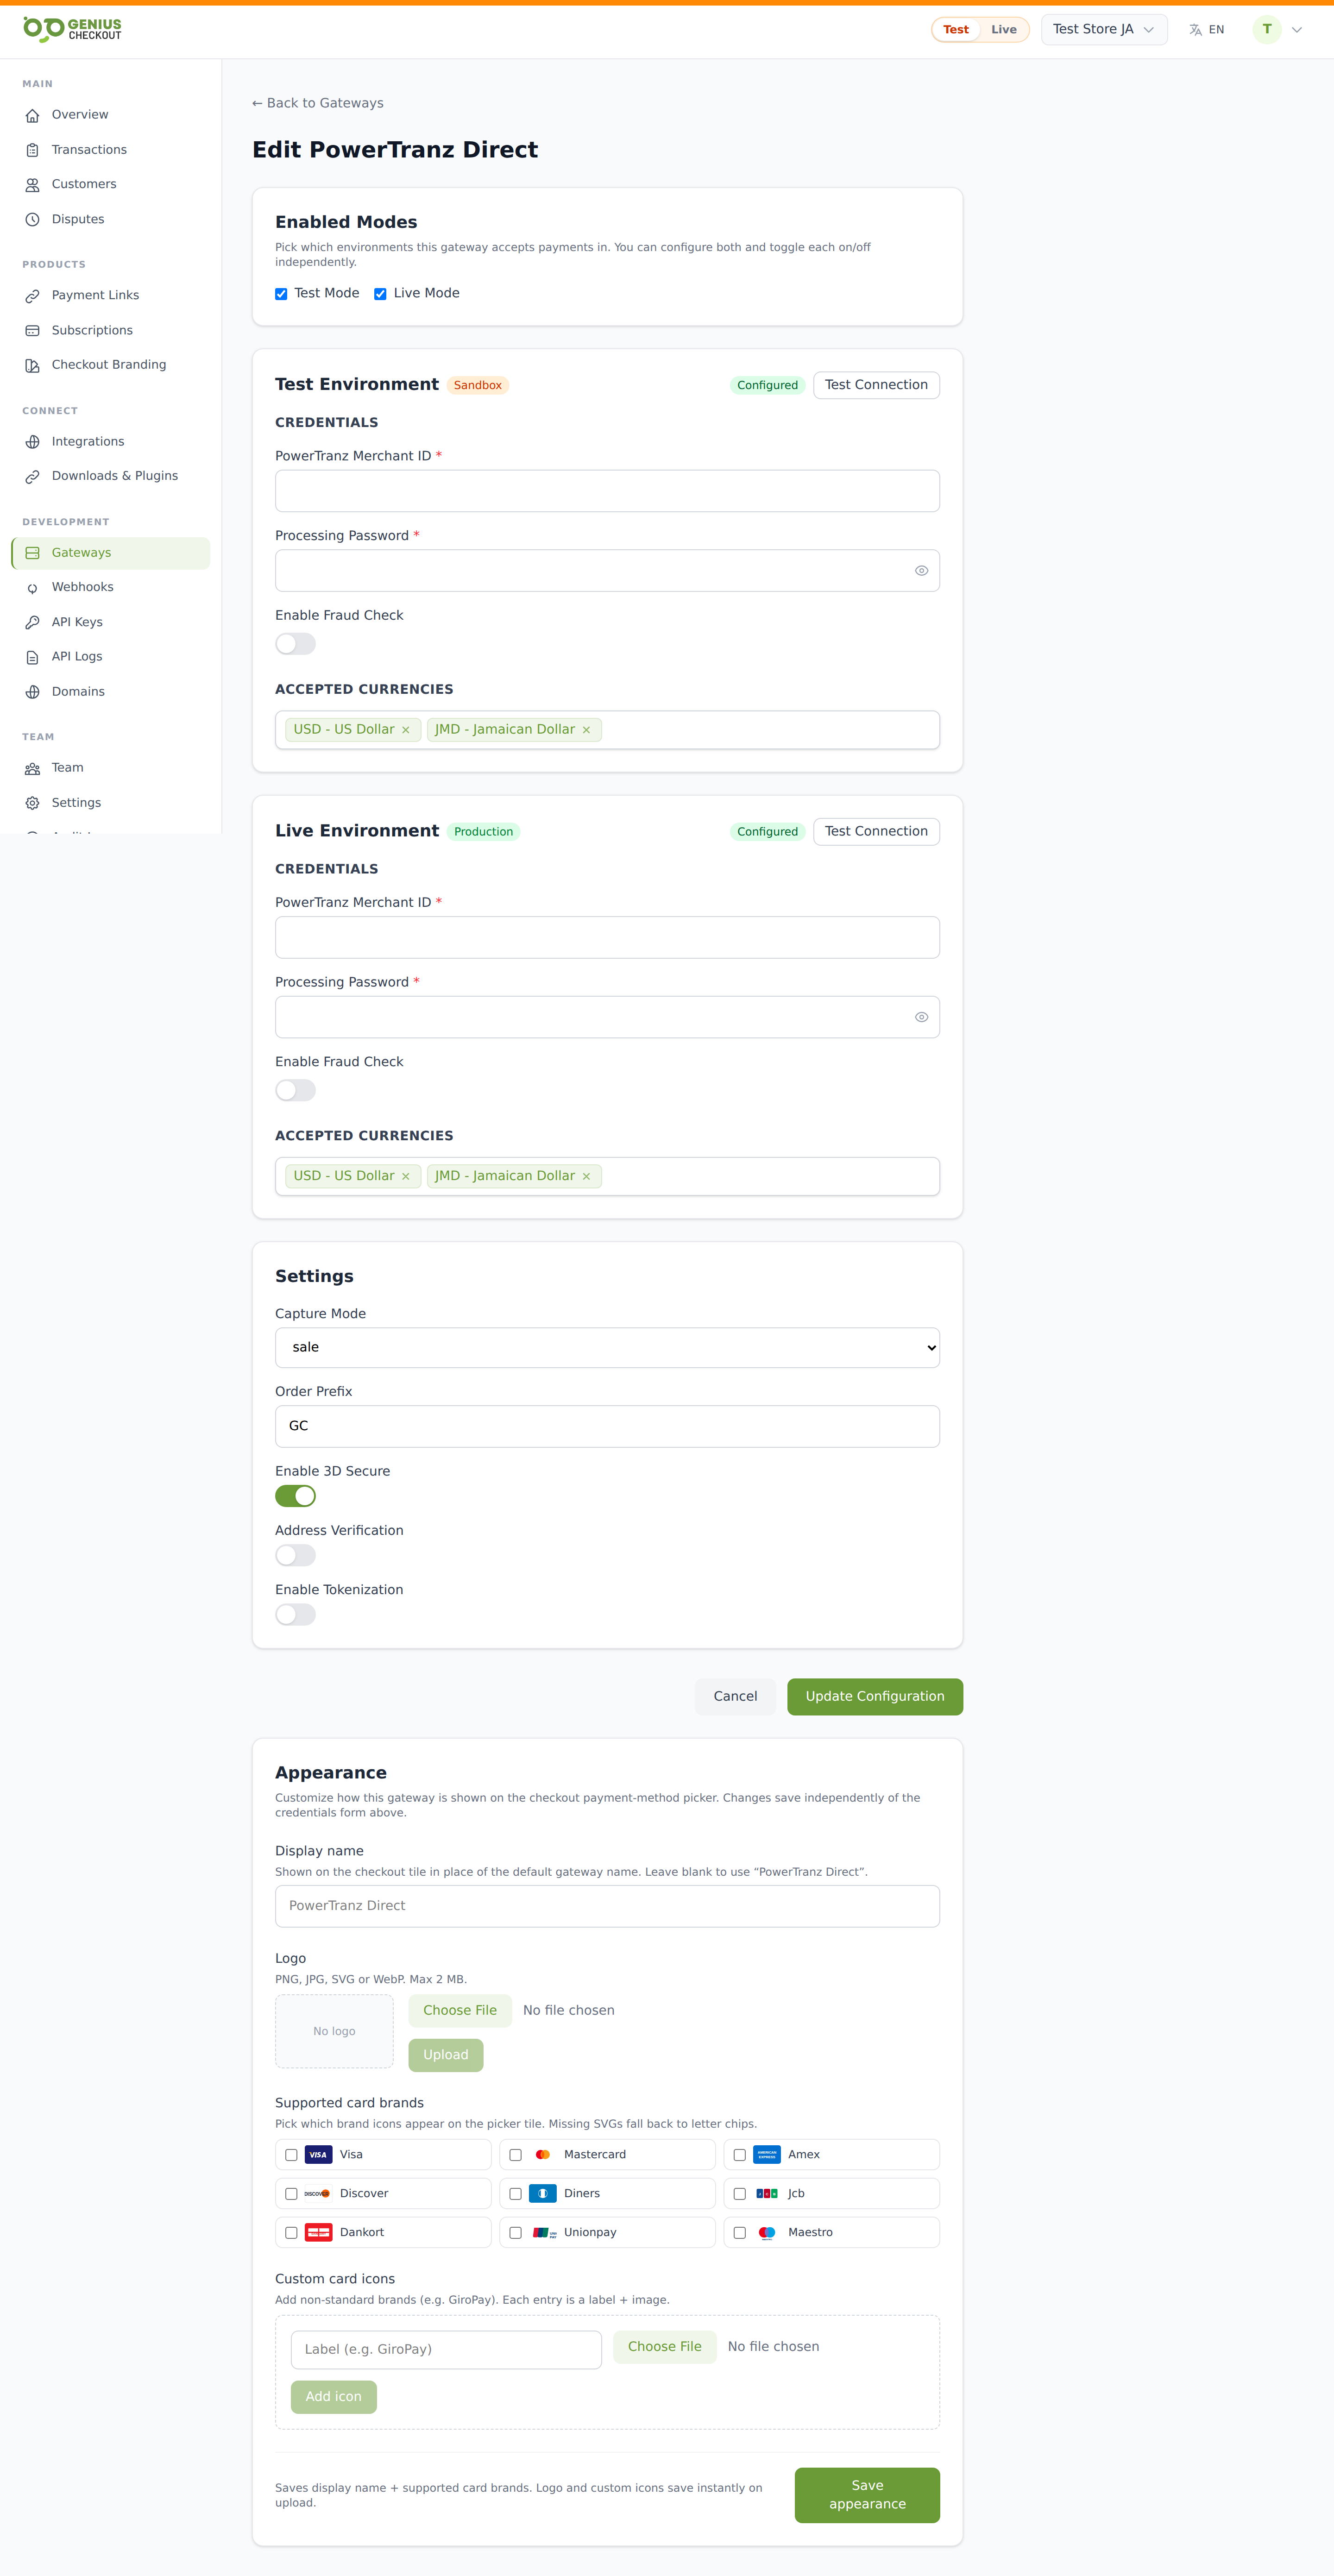This screenshot has width=1334, height=2576.
Task: Turn on Enable Tokenization switch
Action: 295,1614
